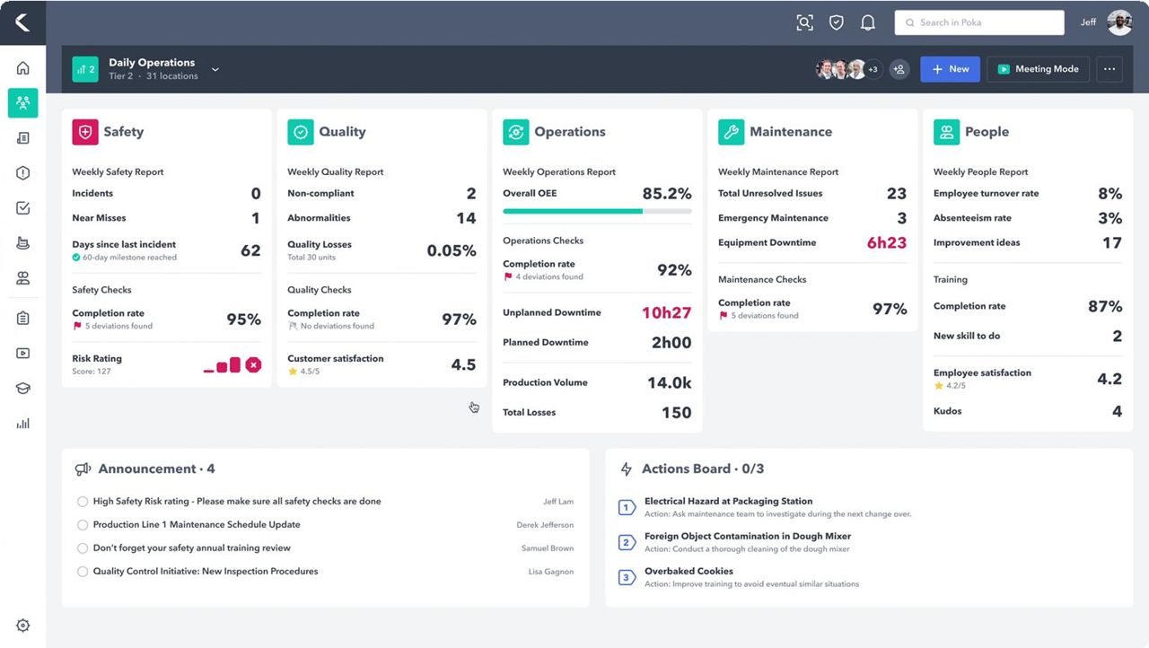
Task: Click the Risk Rating bar indicator
Action: 232,364
